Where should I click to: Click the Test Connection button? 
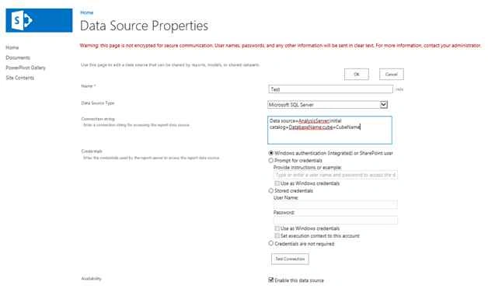pos(290,259)
